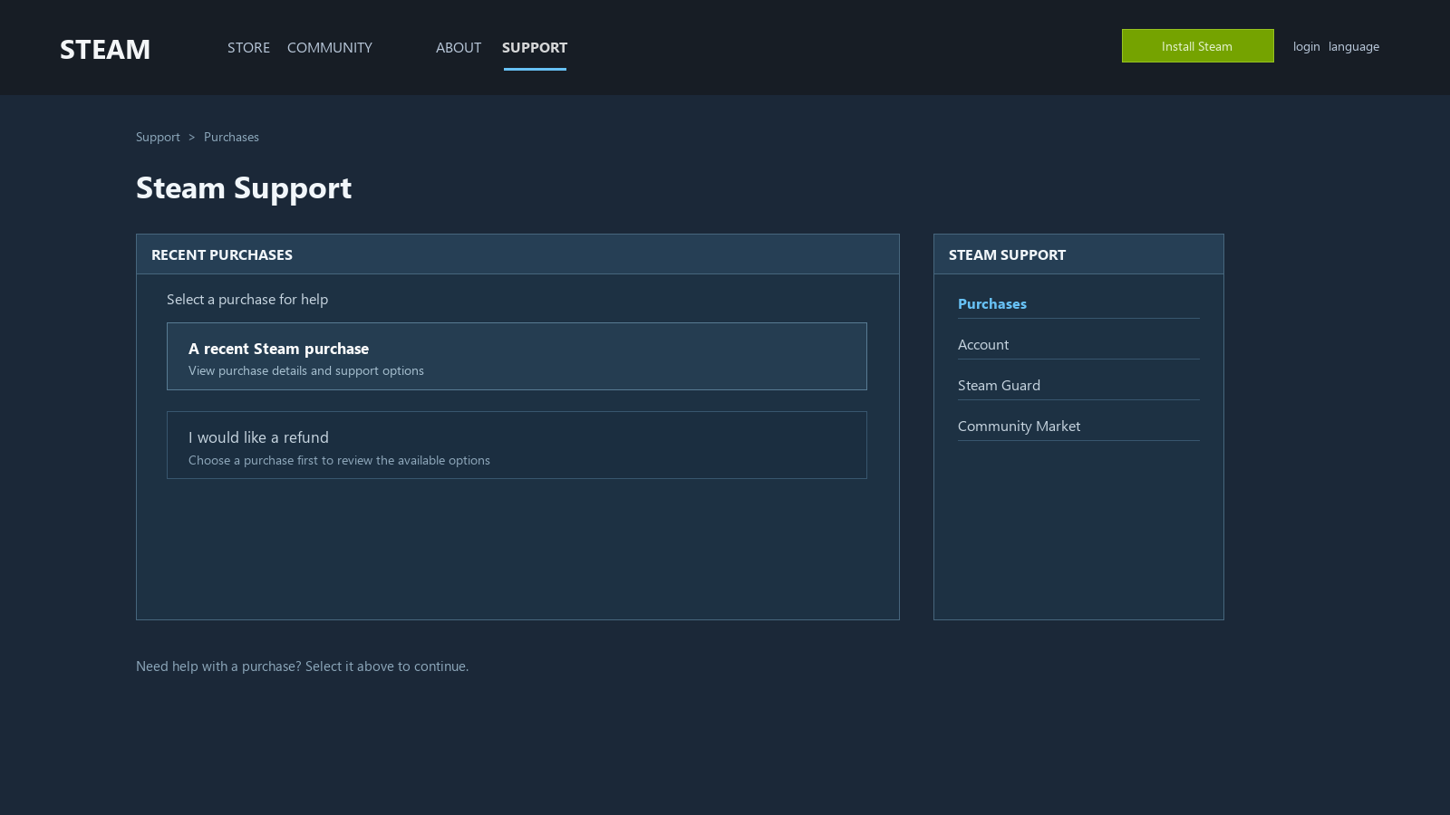Viewport: 1450px width, 815px height.
Task: Choose 'I would like a refund' option
Action: click(x=517, y=446)
